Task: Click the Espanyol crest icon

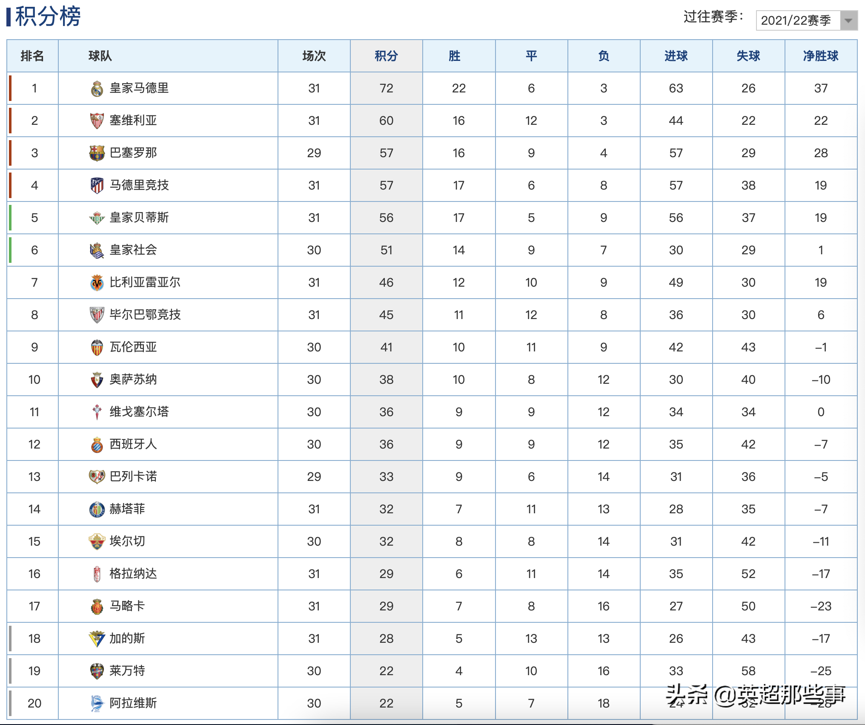Action: [x=97, y=445]
